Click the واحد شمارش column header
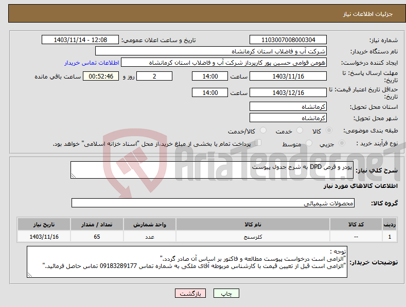 [150, 224]
